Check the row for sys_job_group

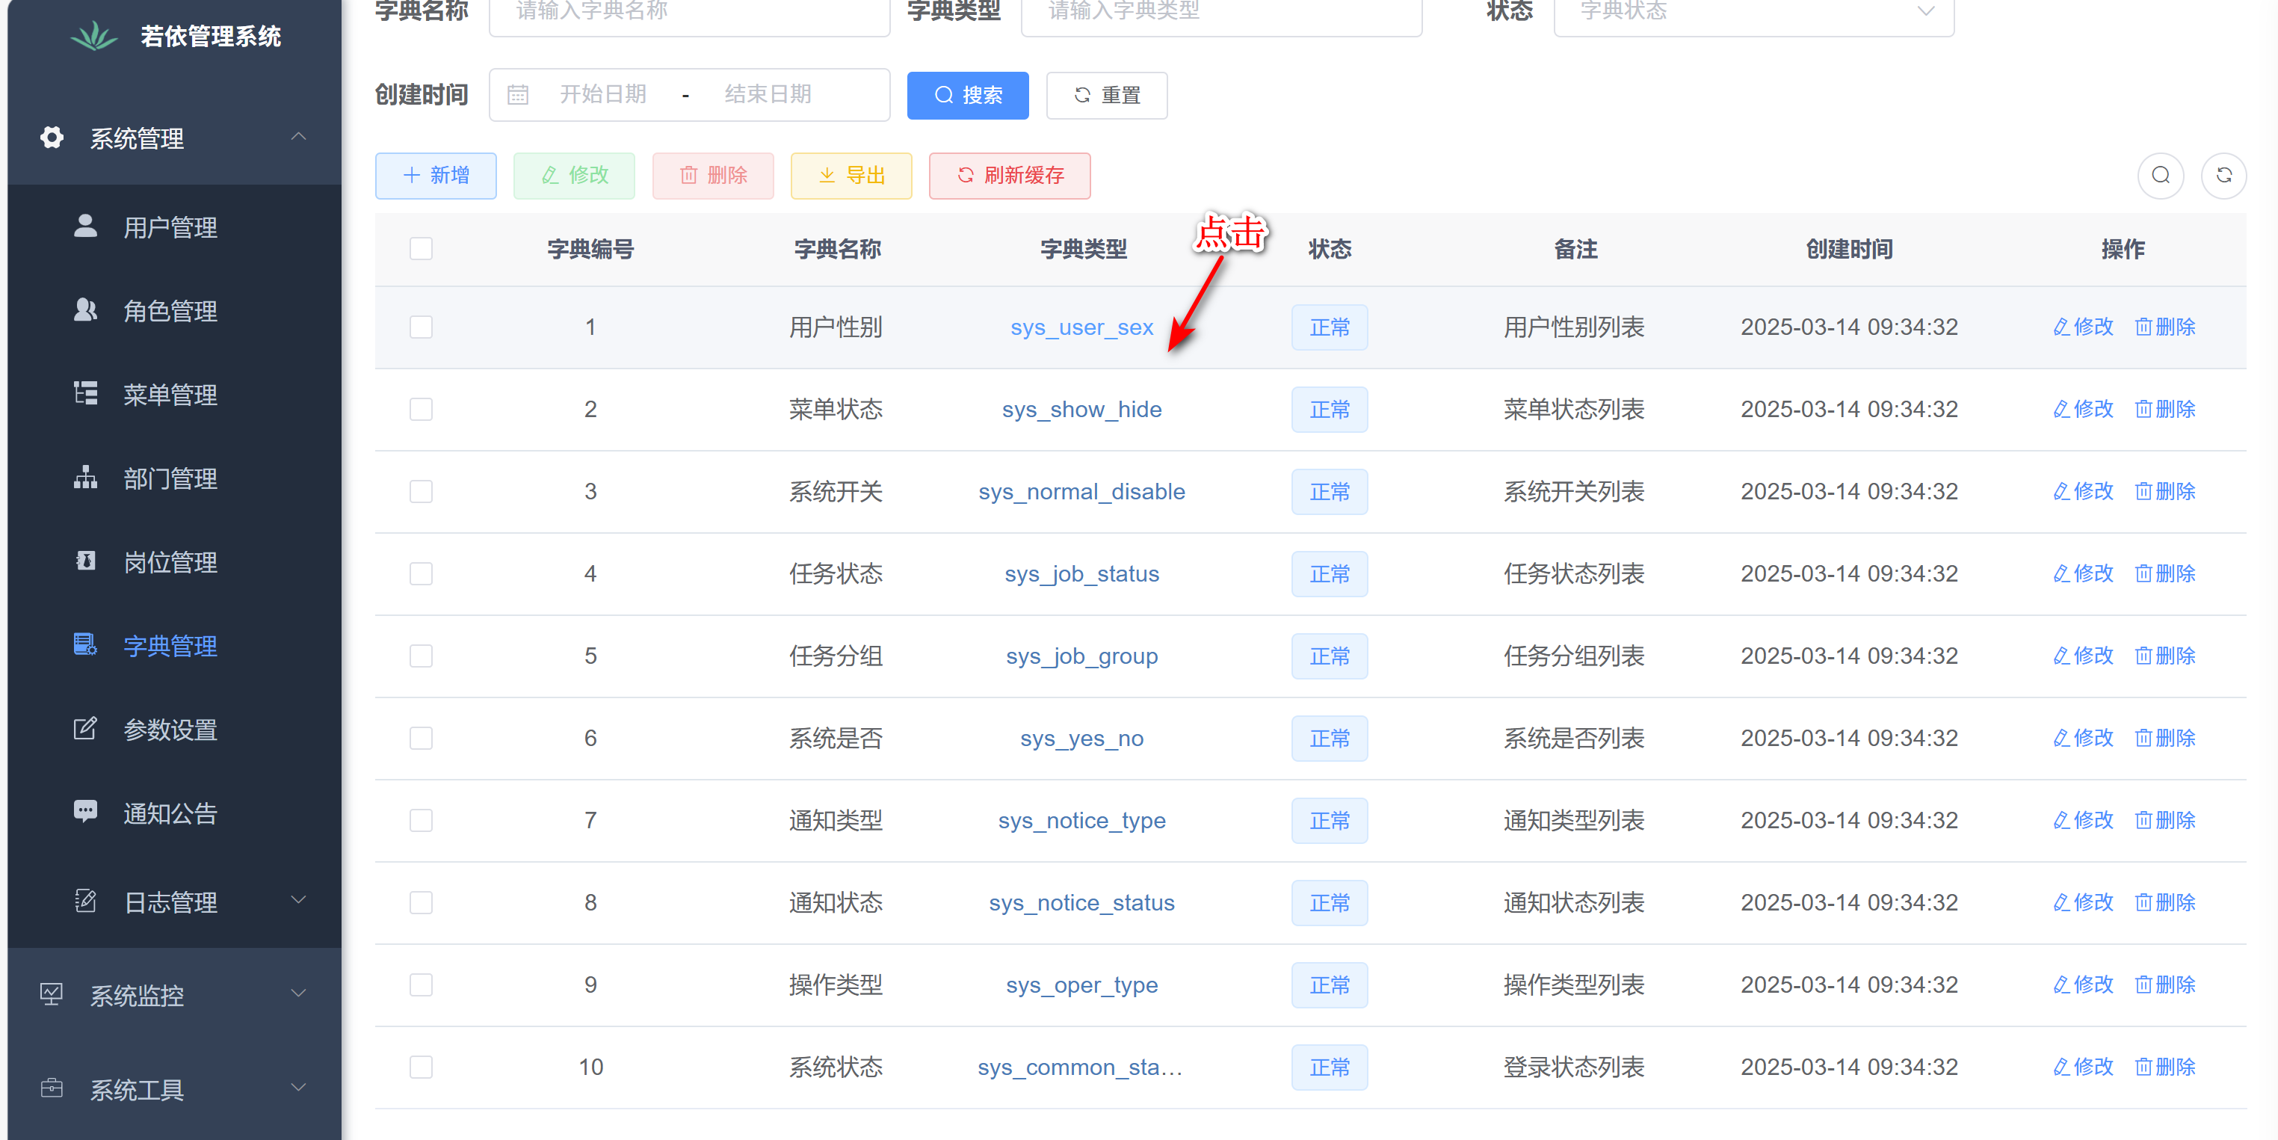coord(421,656)
